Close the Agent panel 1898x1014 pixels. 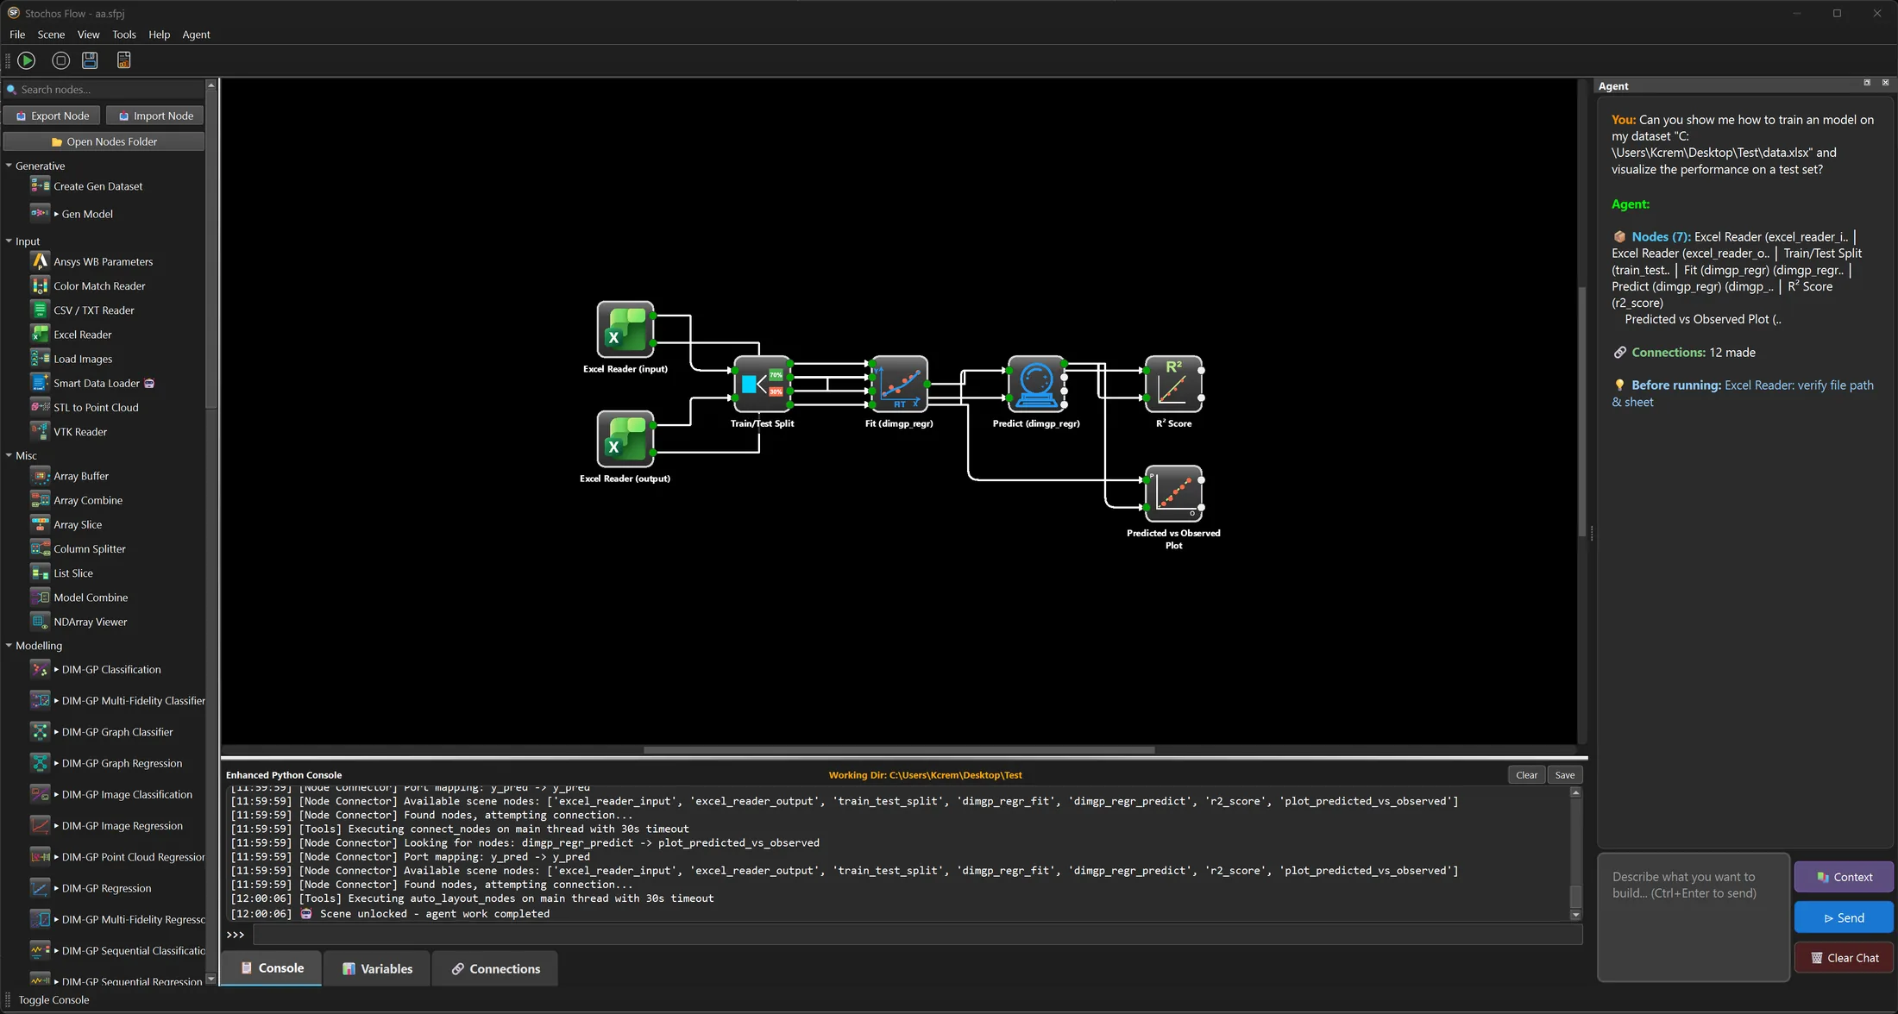[1886, 83]
